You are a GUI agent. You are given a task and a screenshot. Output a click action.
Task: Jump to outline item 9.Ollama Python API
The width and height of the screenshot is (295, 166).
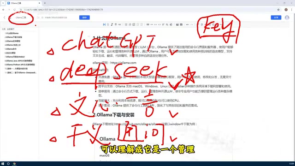(20, 65)
